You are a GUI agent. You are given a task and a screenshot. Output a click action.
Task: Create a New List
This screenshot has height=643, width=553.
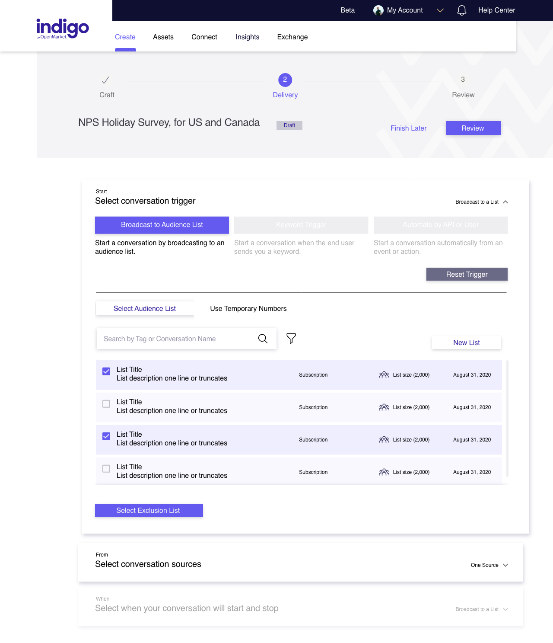tap(467, 342)
